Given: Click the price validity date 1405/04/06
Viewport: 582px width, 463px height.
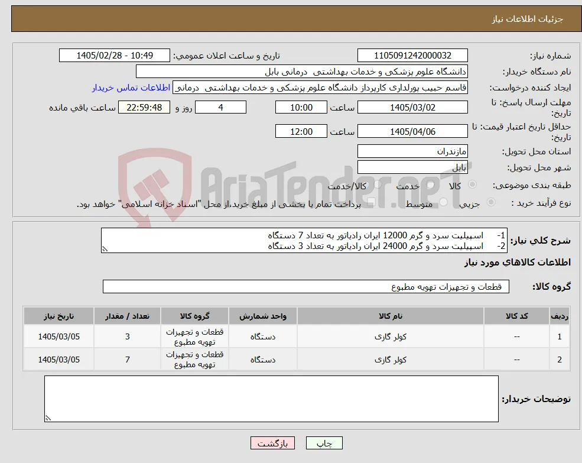Looking at the screenshot, I should (x=412, y=131).
